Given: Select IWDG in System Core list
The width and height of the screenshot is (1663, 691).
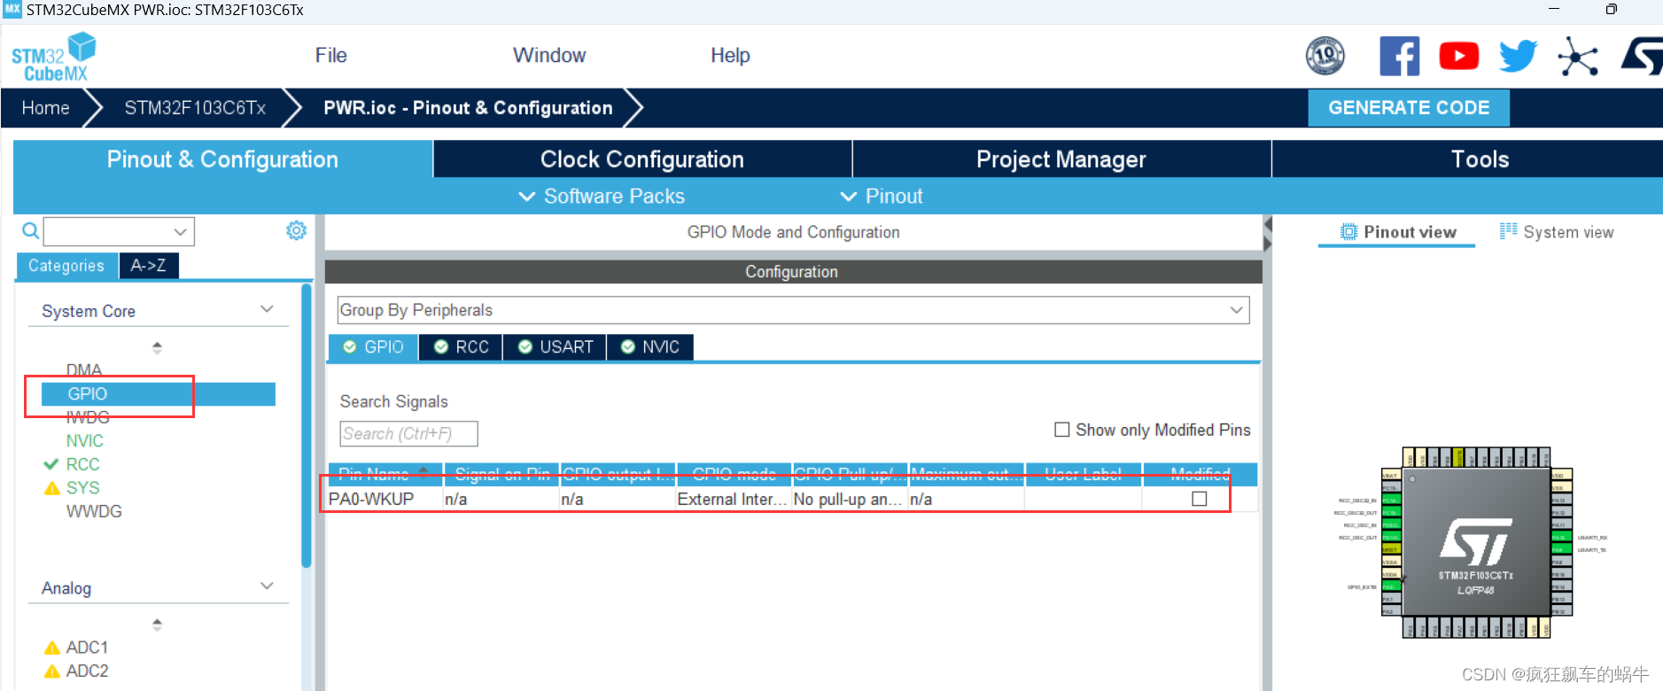Looking at the screenshot, I should pyautogui.click(x=88, y=417).
